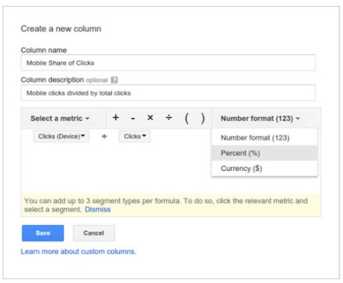Add a closing parenthesis to formula
Viewport: 343px width, 283px height.
coord(203,119)
